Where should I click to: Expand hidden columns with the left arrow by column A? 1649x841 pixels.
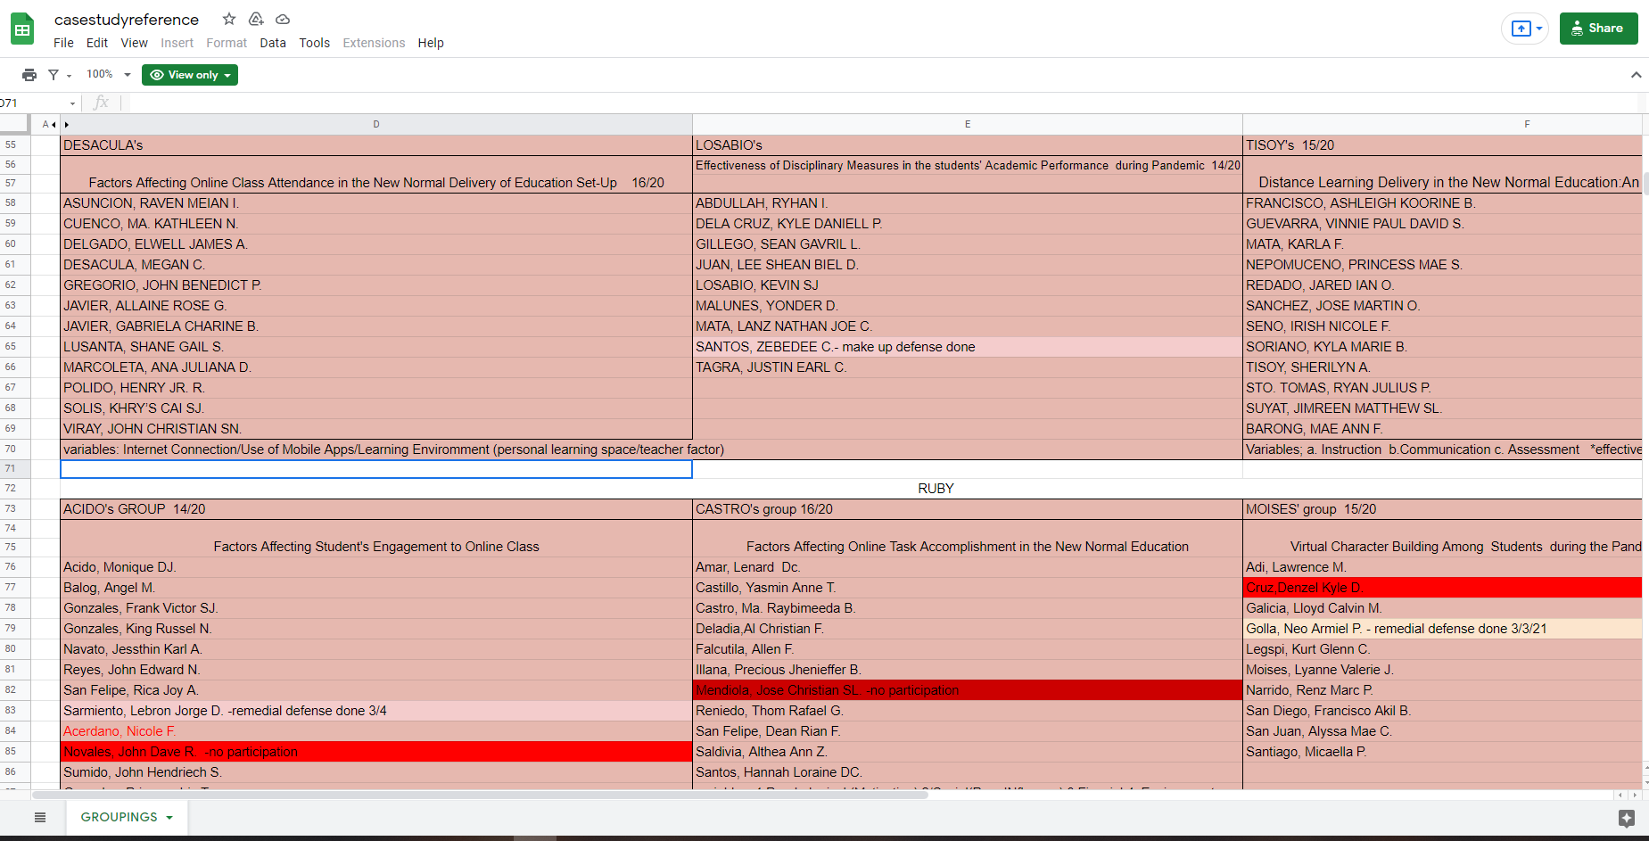54,125
